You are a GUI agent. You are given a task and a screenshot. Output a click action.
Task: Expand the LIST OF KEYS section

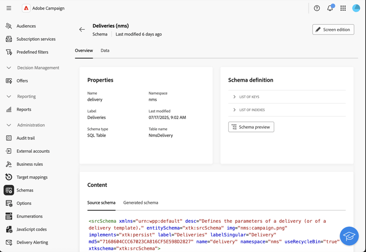point(287,97)
